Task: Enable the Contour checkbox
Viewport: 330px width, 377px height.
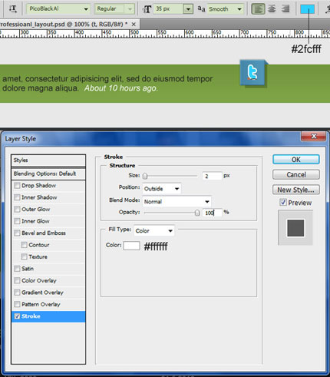Action: (24, 245)
